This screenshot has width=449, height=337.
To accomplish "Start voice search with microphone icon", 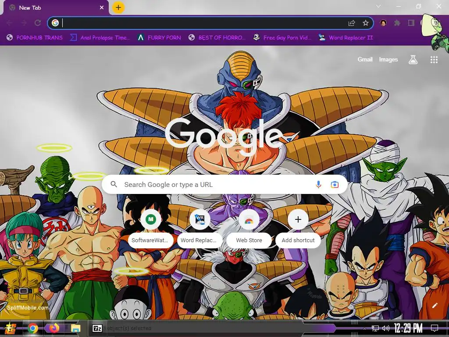I will 318,185.
